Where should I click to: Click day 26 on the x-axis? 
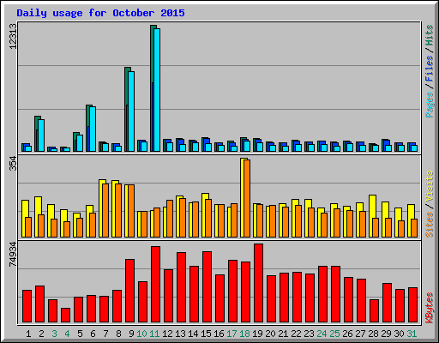(347, 334)
